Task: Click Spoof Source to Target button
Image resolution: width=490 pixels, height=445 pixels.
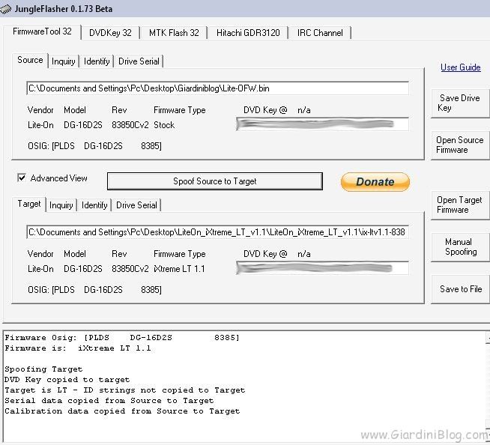Action: pyautogui.click(x=215, y=181)
